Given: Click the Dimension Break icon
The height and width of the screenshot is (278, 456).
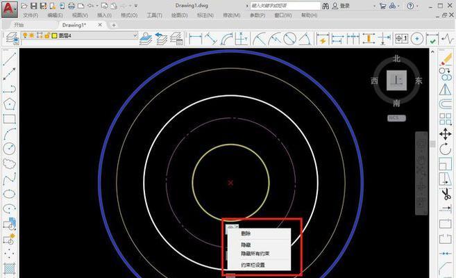Looking at the screenshot, I should tap(385, 39).
